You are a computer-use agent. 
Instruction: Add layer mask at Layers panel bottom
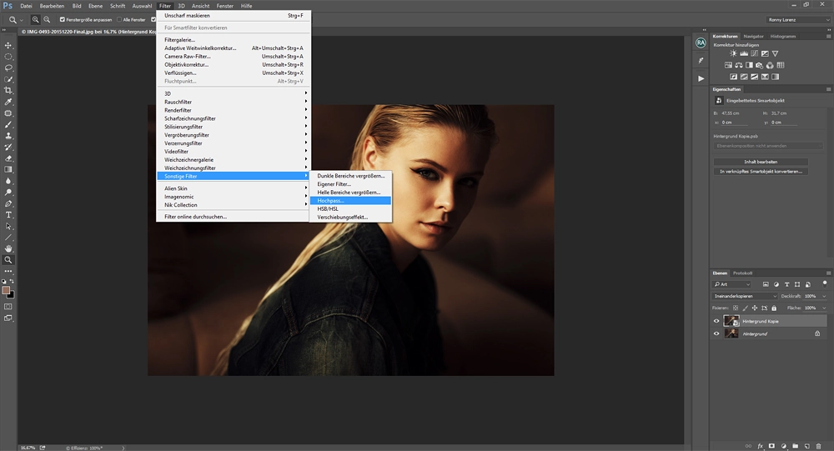click(771, 446)
